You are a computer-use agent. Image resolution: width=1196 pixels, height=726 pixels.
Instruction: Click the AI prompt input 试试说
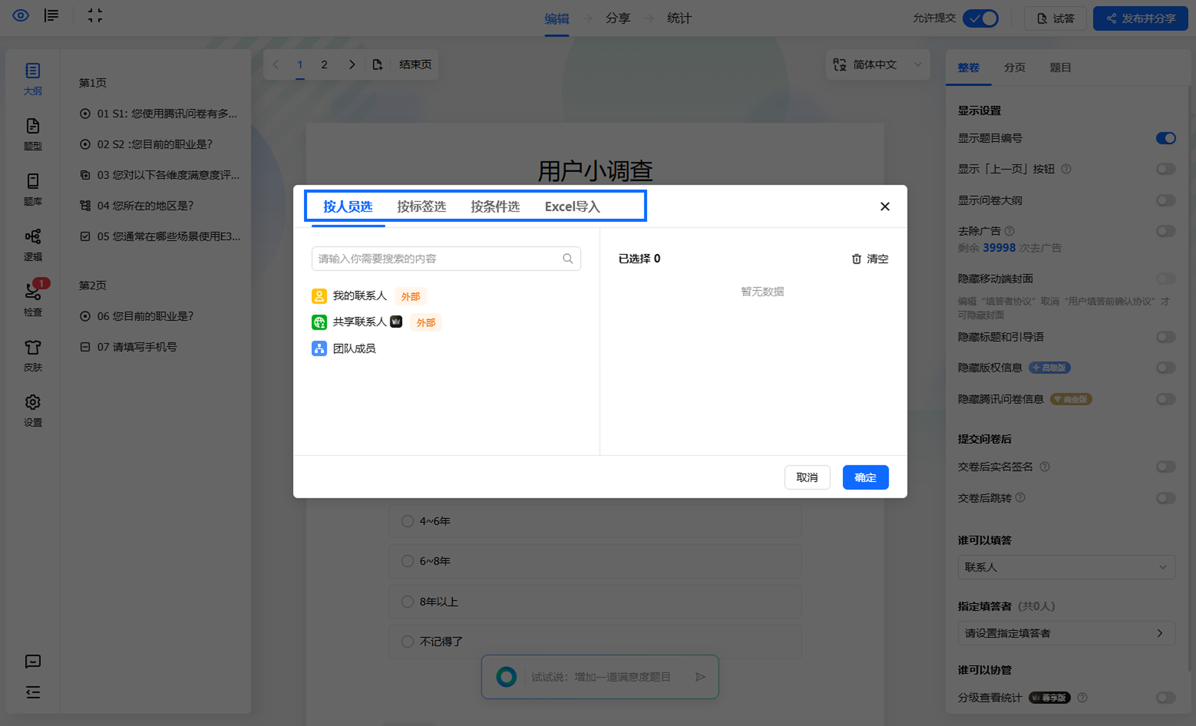tap(600, 677)
